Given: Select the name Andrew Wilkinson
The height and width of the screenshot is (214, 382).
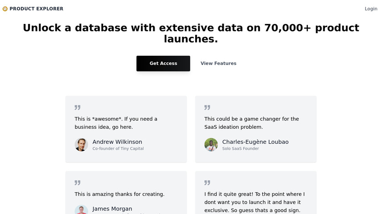Looking at the screenshot, I should 117,142.
